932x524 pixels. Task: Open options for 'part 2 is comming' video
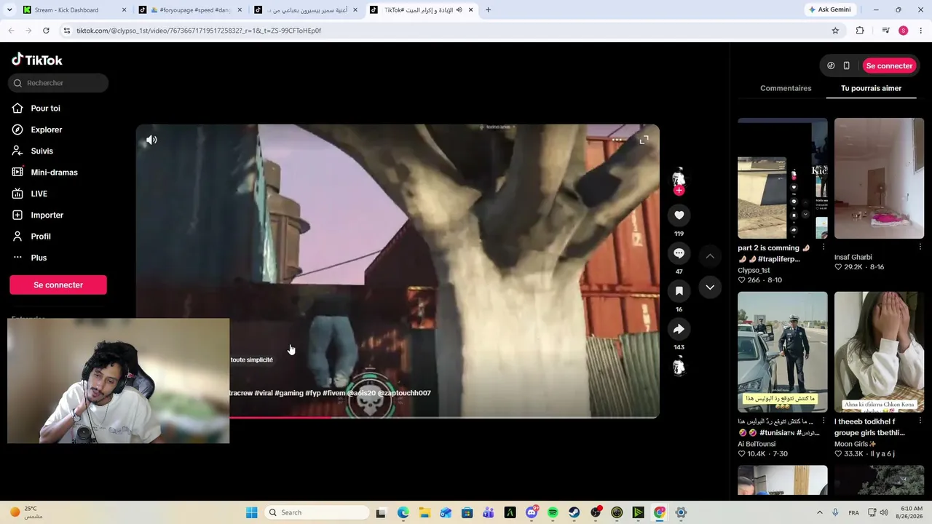click(824, 247)
